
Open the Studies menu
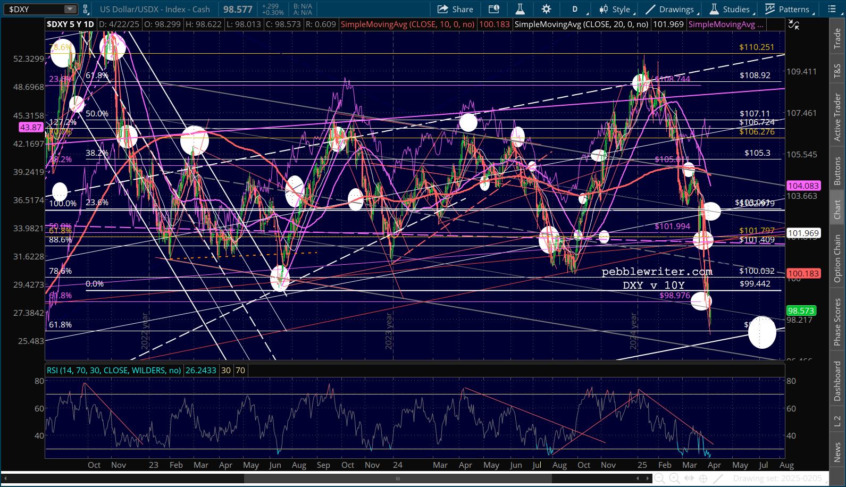[730, 9]
